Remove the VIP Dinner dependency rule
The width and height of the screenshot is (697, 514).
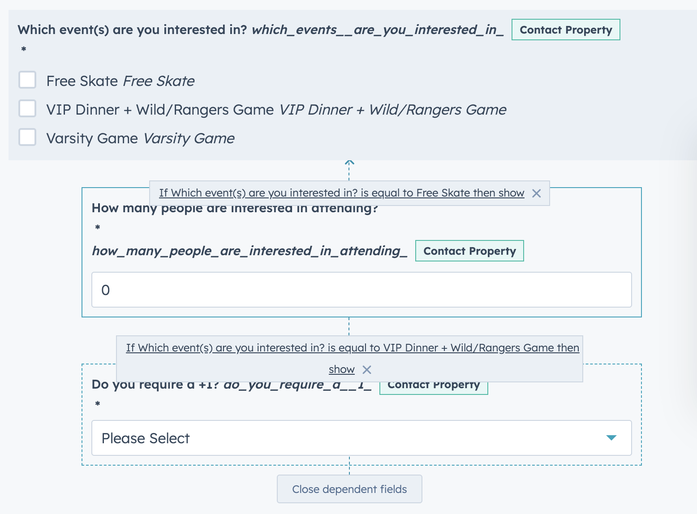(x=367, y=369)
